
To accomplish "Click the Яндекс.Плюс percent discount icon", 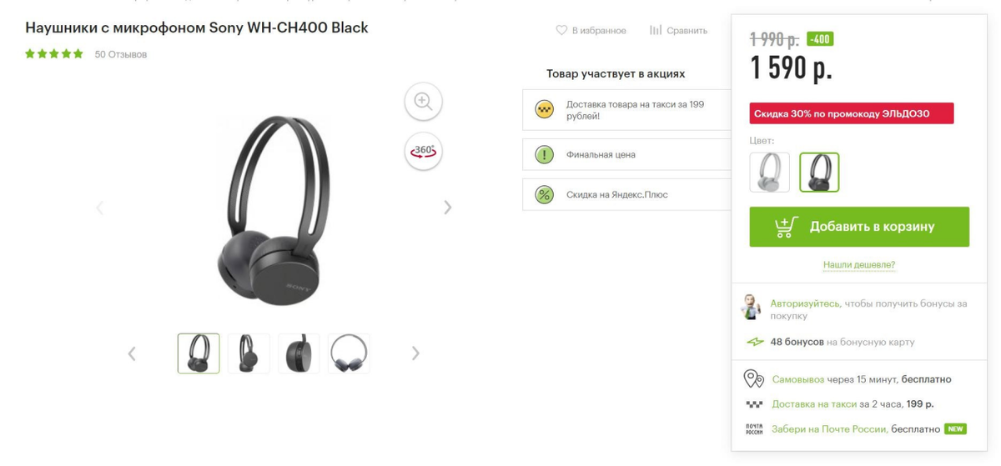I will 544,195.
